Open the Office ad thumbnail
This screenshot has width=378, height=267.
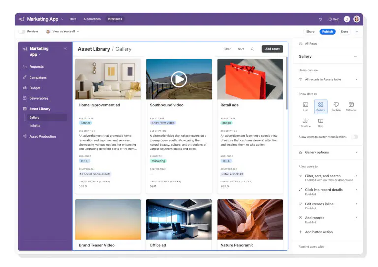coord(179,219)
